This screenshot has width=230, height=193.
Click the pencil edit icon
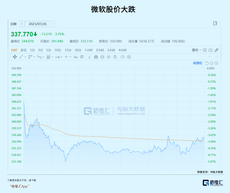[x=216, y=50]
